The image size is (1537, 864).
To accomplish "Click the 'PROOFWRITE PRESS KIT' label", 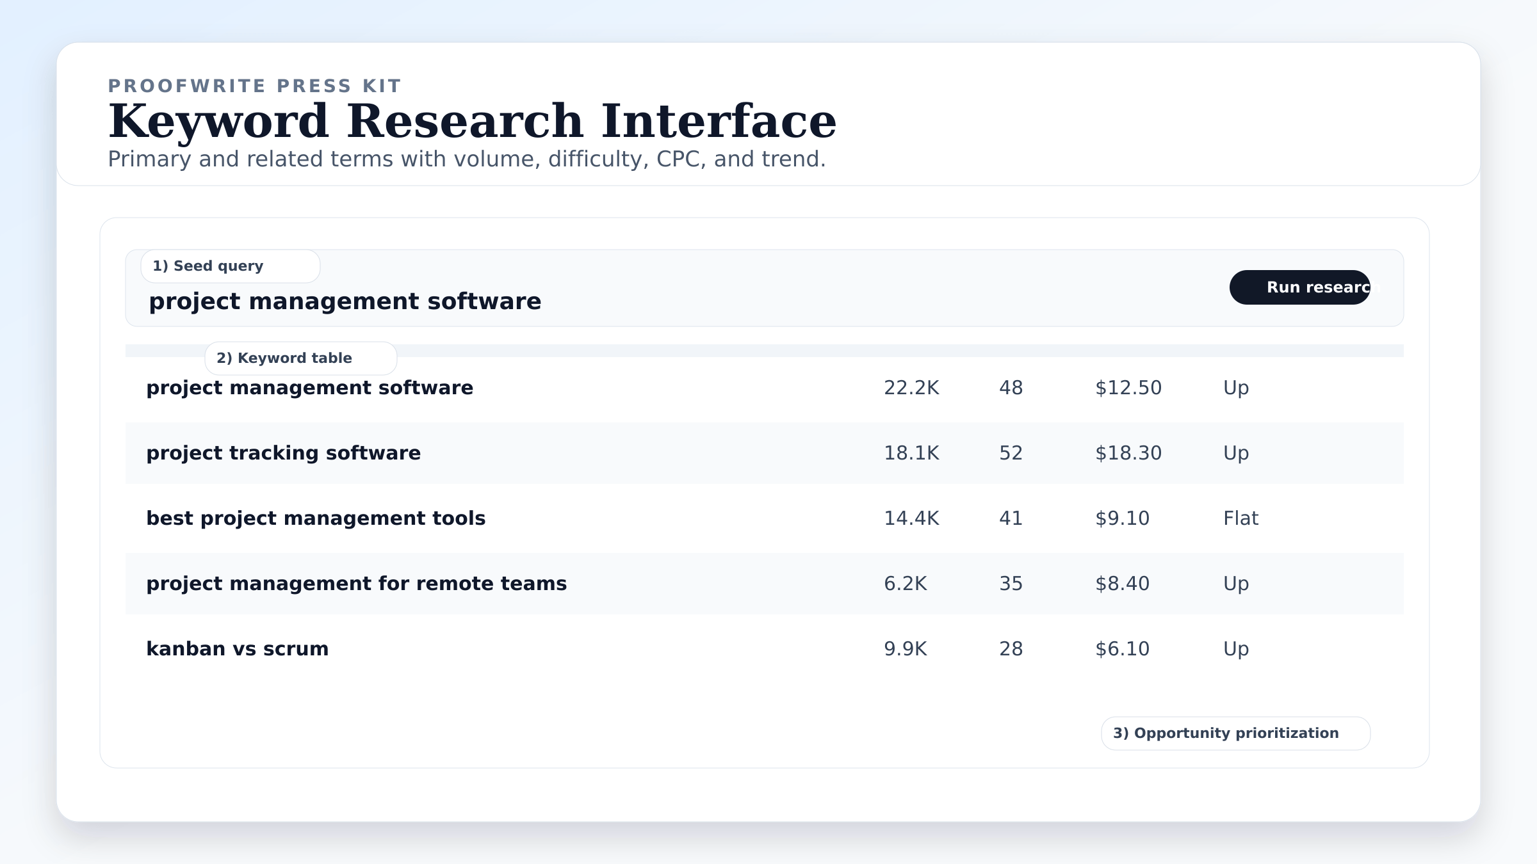I will 254,85.
